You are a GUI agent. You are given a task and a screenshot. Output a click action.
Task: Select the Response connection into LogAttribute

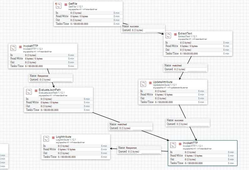(139, 150)
